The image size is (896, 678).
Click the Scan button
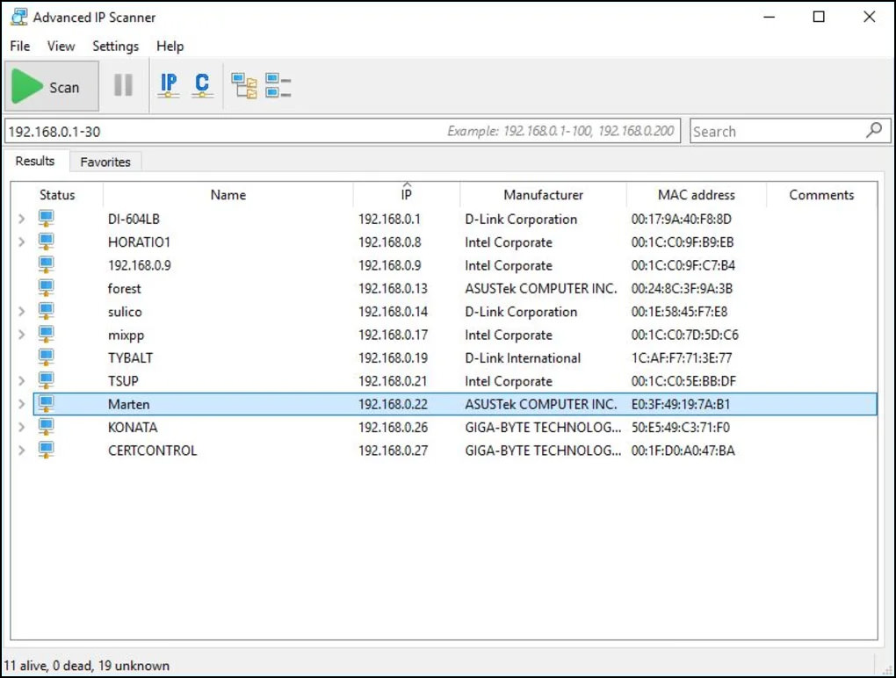tap(51, 85)
